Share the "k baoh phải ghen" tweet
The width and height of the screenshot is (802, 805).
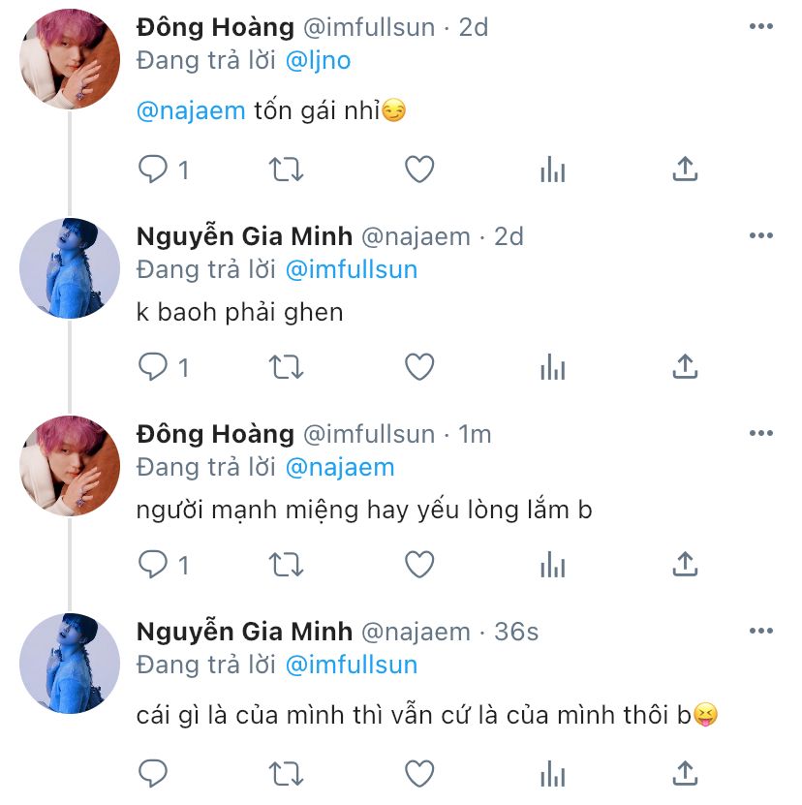click(685, 367)
